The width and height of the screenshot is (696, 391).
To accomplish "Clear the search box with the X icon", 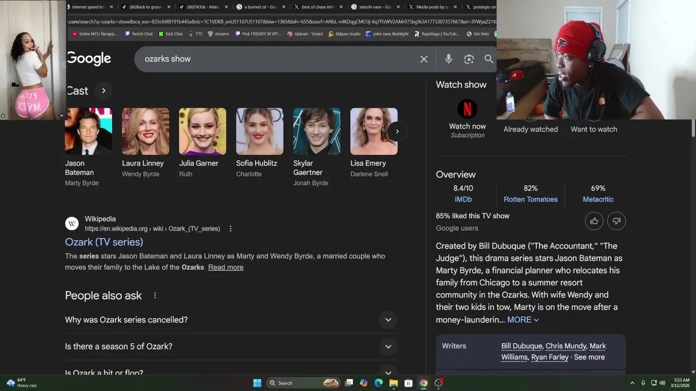I will (x=424, y=59).
